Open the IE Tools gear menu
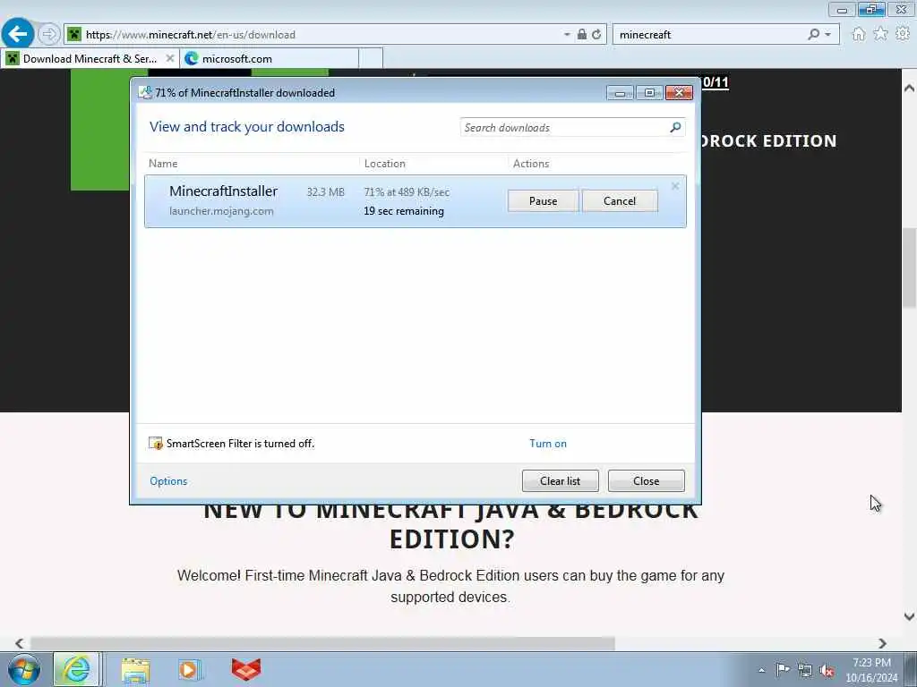The height and width of the screenshot is (687, 917). click(x=903, y=34)
